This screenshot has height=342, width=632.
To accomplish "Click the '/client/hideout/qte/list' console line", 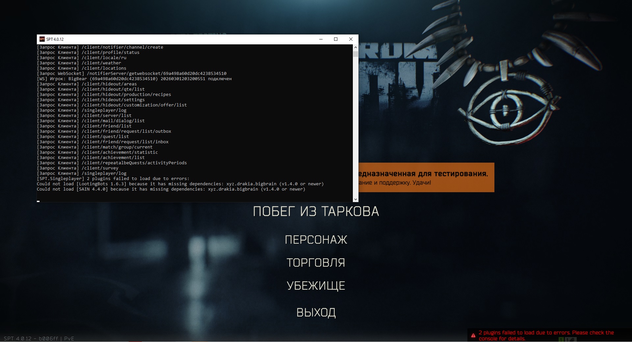I will click(91, 89).
